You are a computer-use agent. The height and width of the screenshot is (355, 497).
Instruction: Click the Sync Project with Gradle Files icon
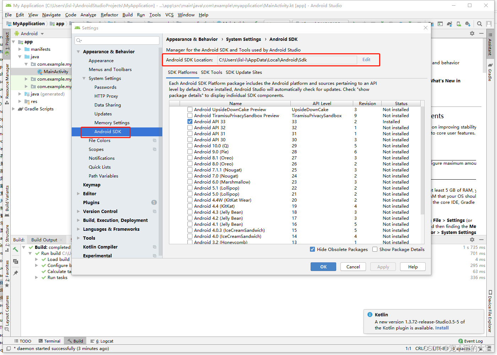point(449,24)
